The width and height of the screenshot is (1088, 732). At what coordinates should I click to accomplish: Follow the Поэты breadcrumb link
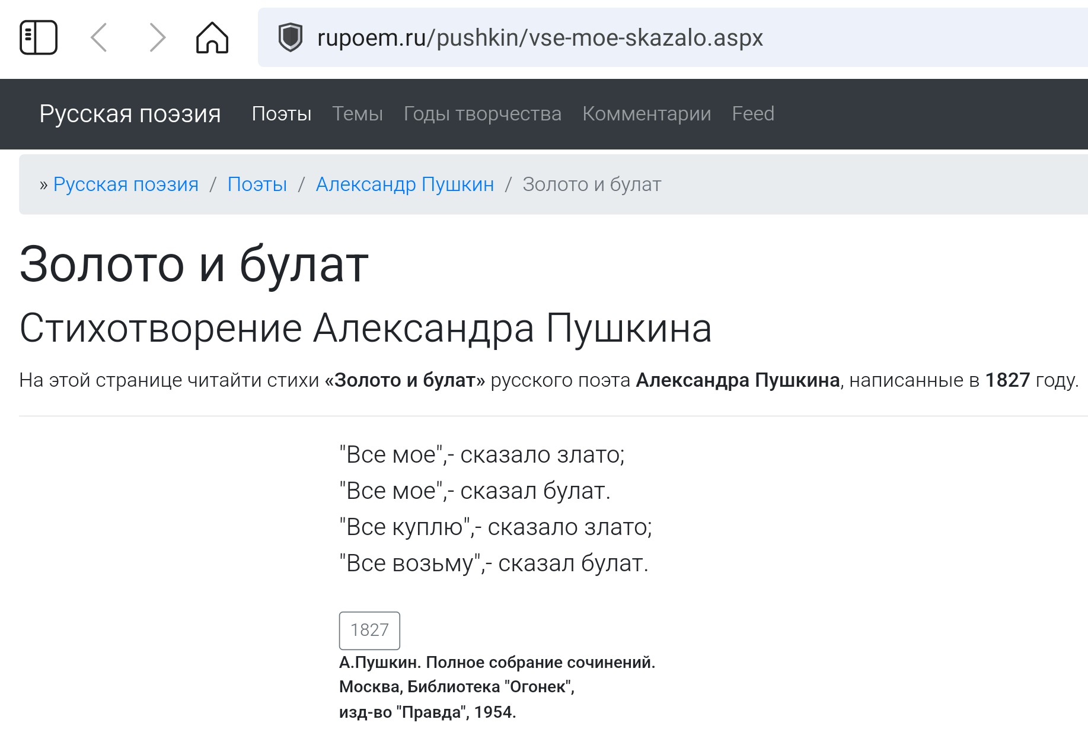coord(257,184)
